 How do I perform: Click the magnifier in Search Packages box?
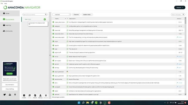point(183,15)
